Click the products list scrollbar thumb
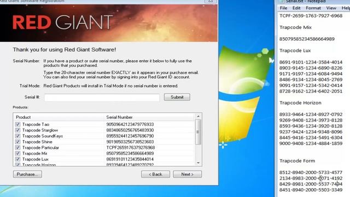The image size is (350, 197). 198,132
